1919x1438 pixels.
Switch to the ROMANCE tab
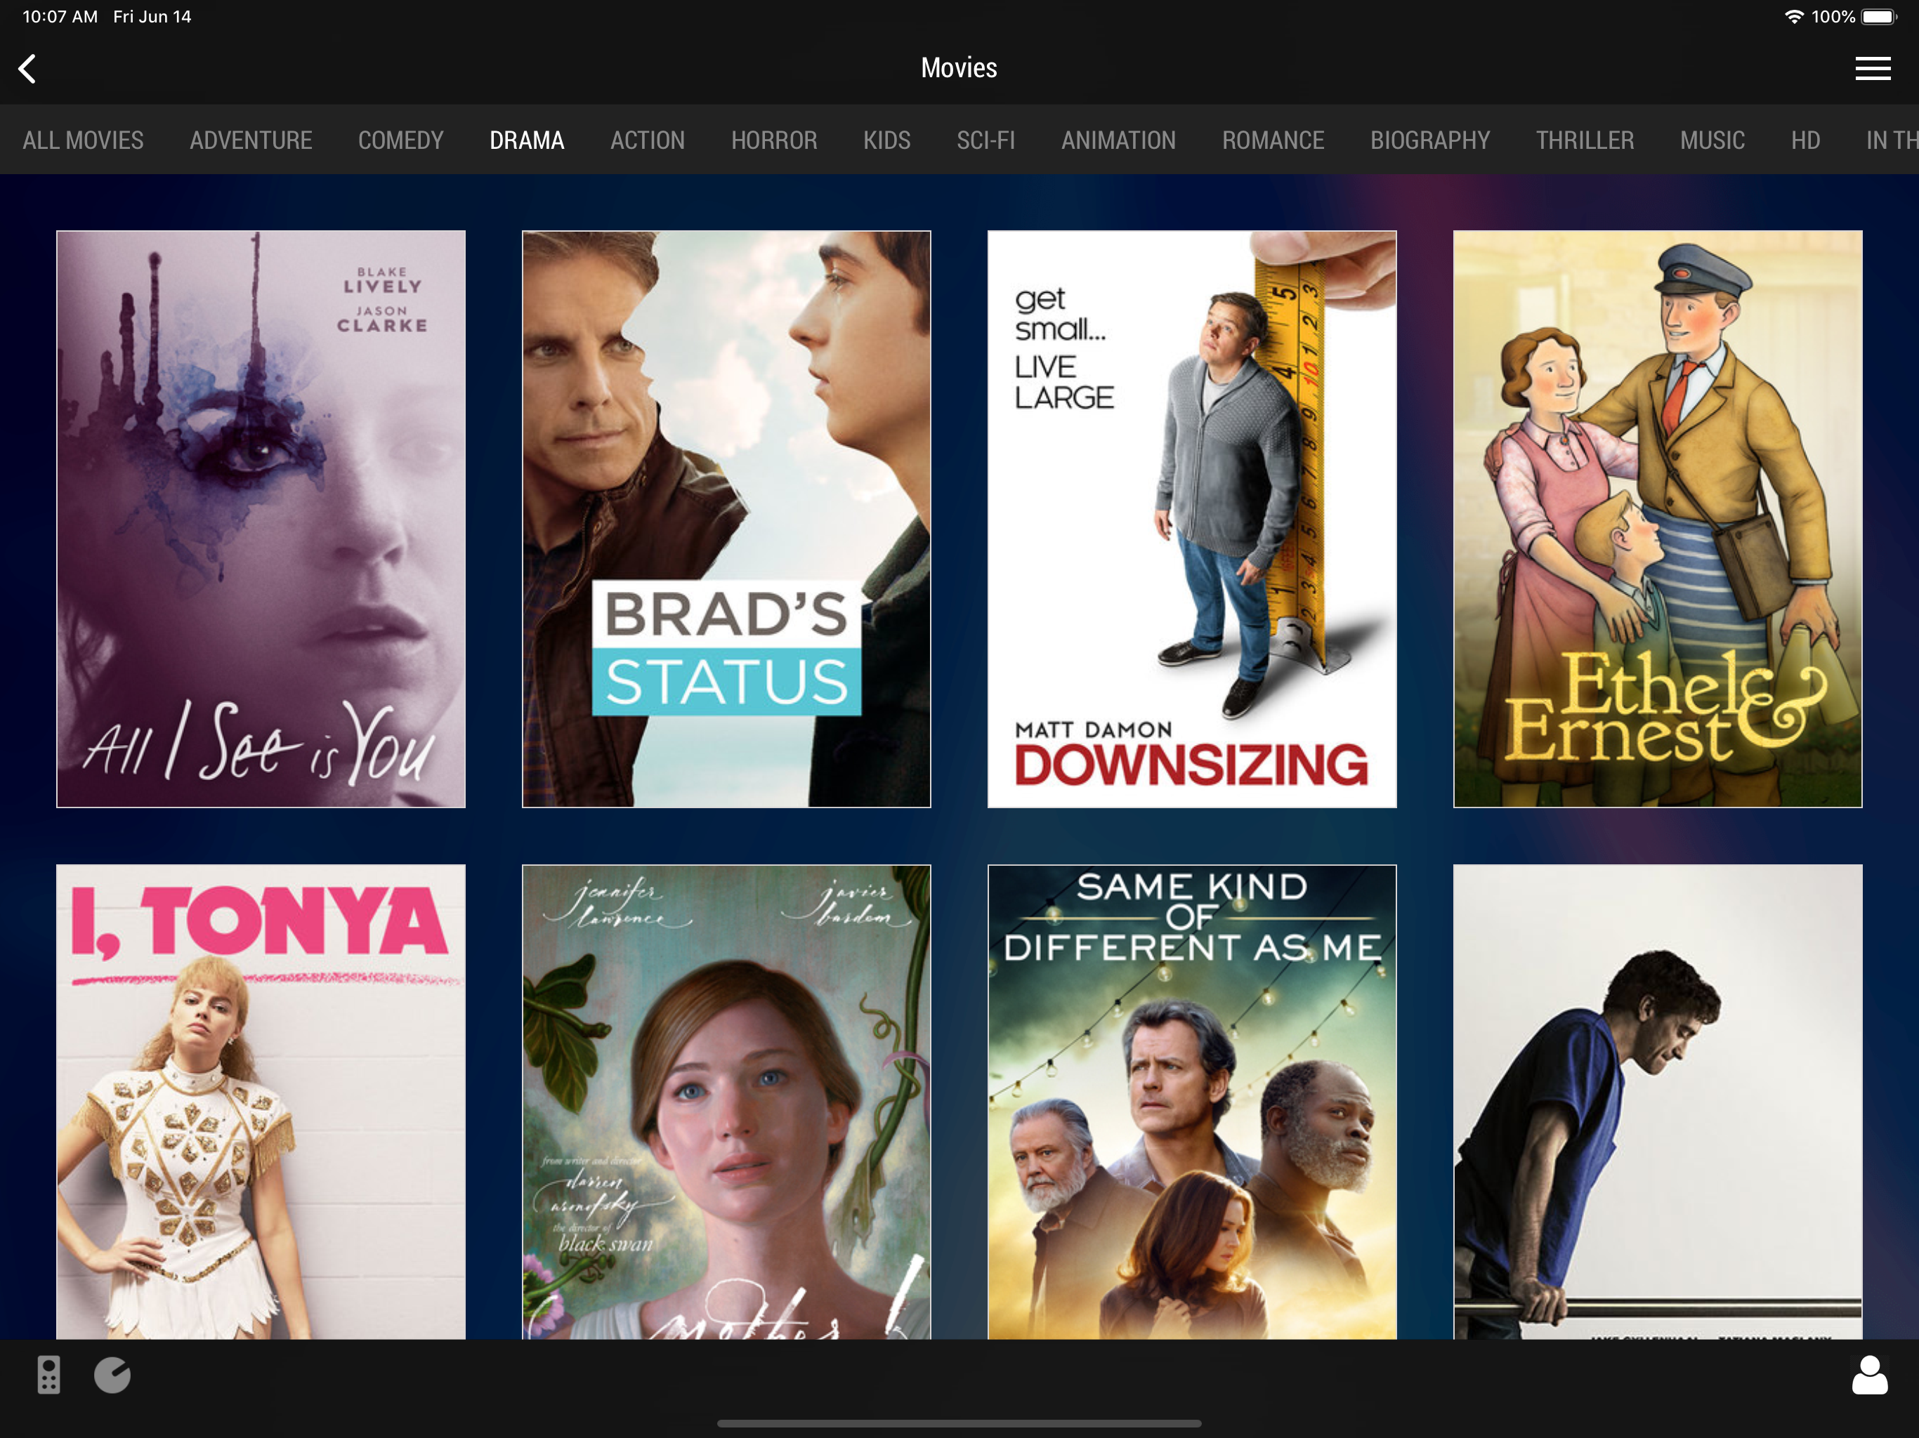pos(1273,140)
